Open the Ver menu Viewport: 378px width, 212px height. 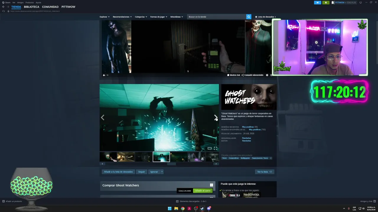point(14,2)
